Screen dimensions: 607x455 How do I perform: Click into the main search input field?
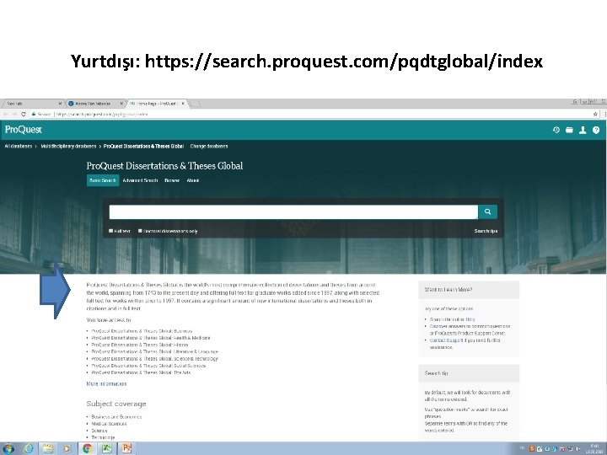pyautogui.click(x=293, y=211)
